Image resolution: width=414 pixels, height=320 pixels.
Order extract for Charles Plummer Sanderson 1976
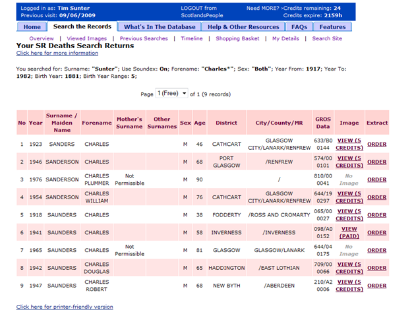(x=376, y=179)
